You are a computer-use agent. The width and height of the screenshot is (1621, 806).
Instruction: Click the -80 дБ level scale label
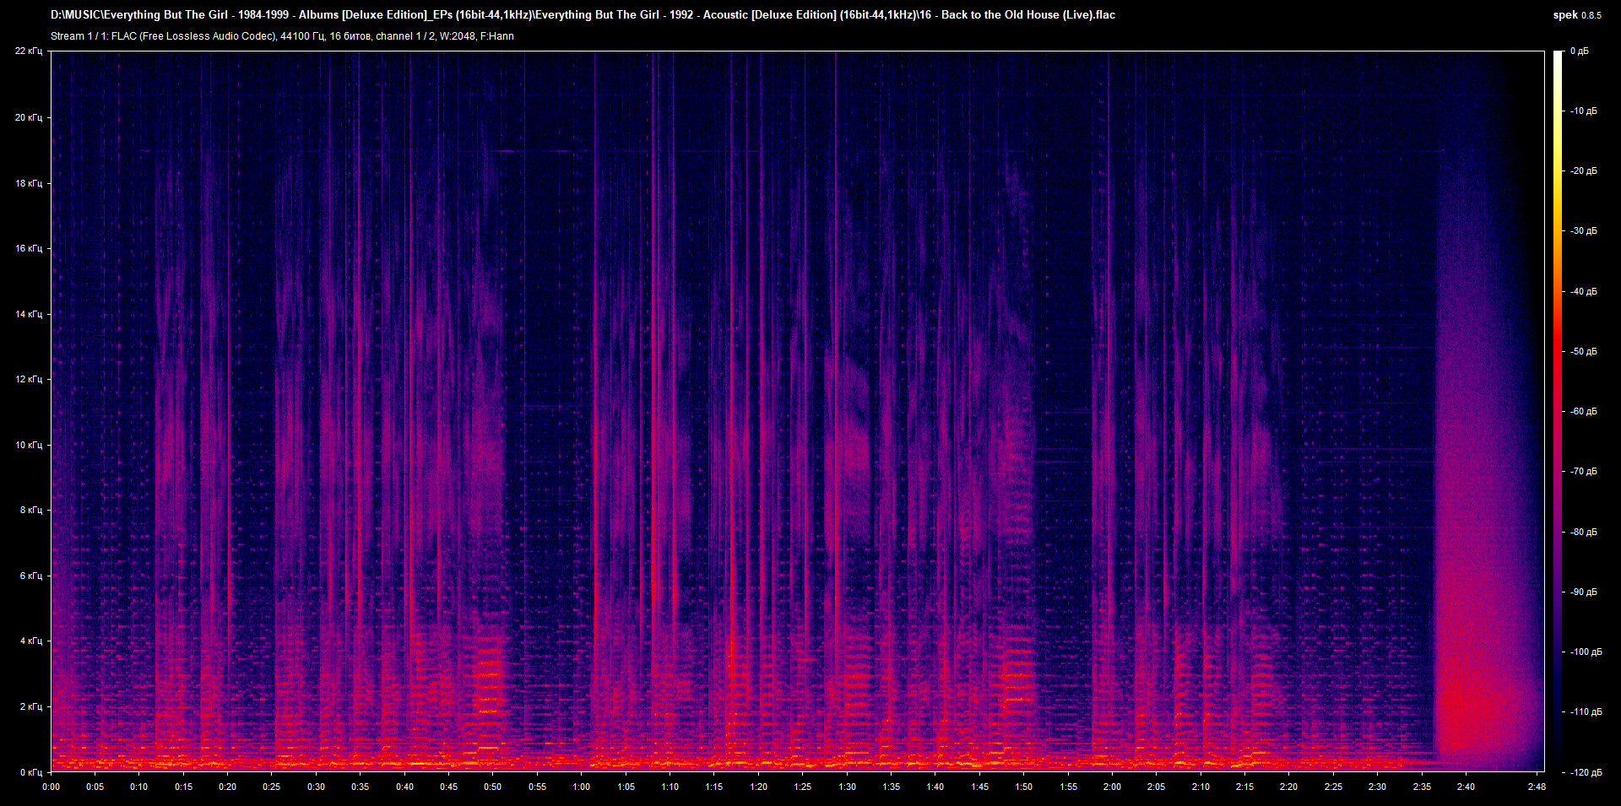click(x=1584, y=533)
